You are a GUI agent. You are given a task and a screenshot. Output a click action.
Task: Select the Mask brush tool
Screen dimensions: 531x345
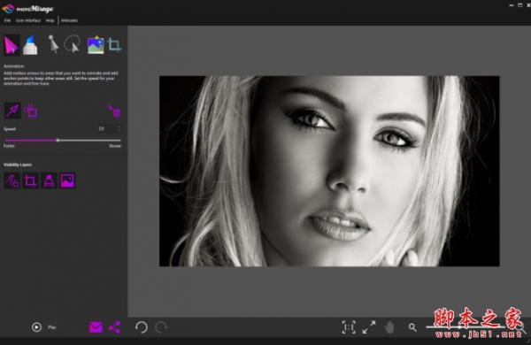tap(30, 45)
